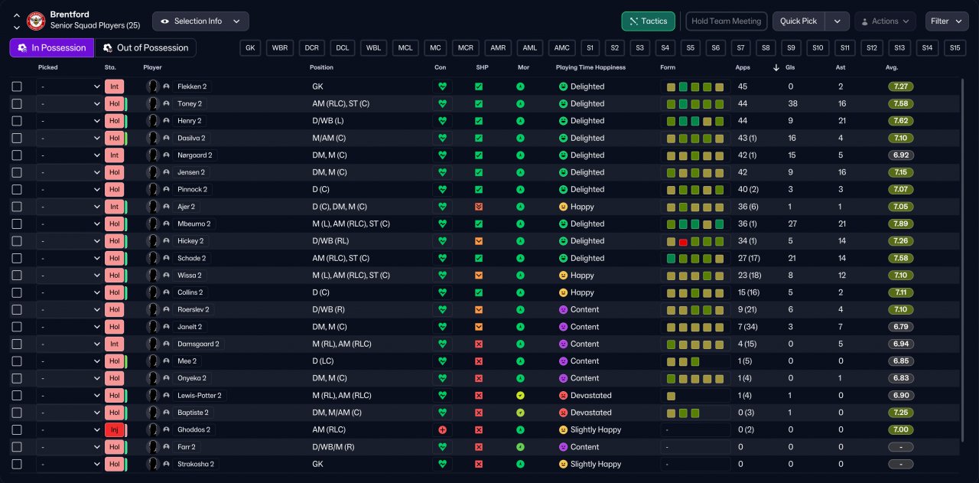Screen dimensions: 979x483
Task: Click Ghoddos's red Inj status badge
Action: [x=114, y=429]
